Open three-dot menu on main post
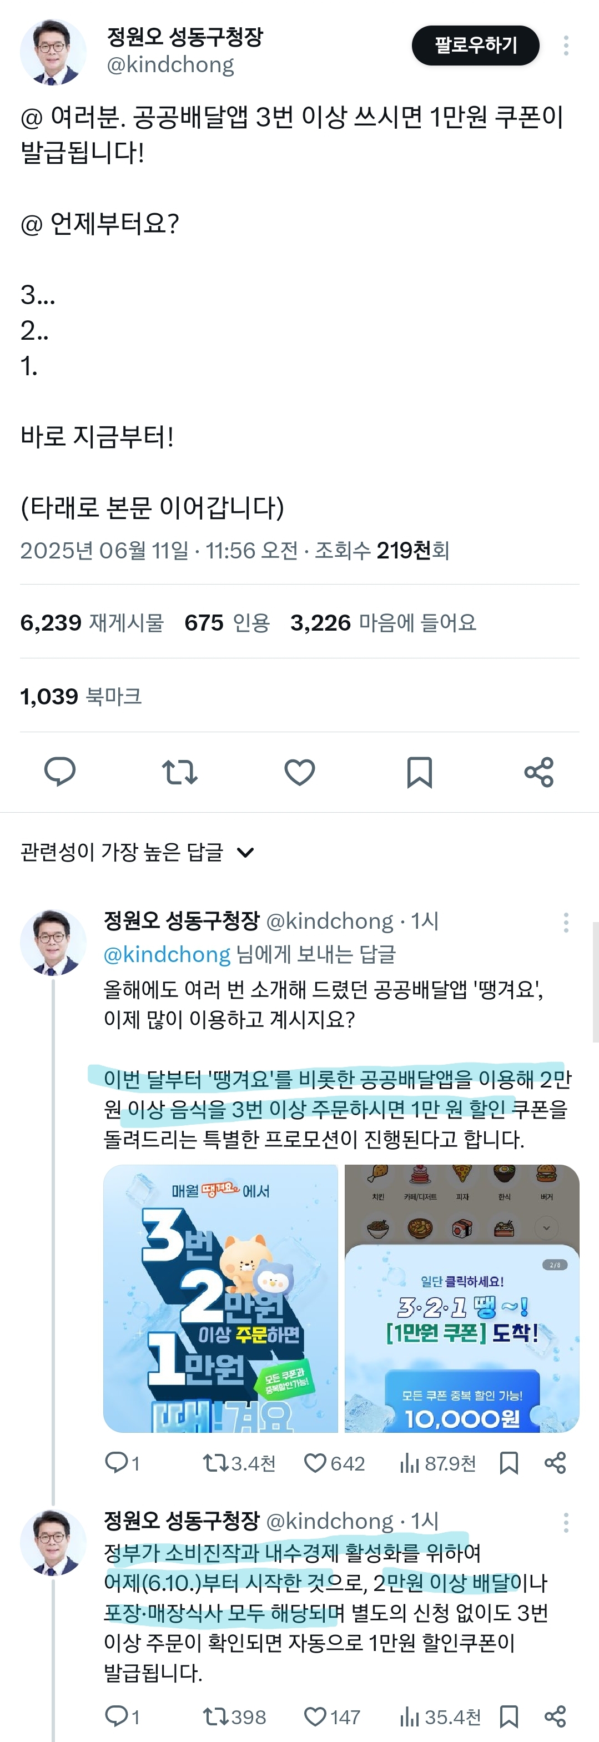 (566, 46)
